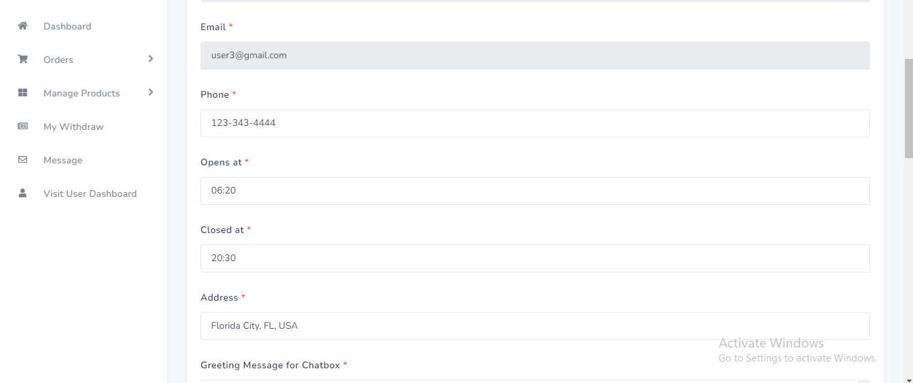Click the Closed at time field
This screenshot has height=383, width=913.
[x=535, y=258]
